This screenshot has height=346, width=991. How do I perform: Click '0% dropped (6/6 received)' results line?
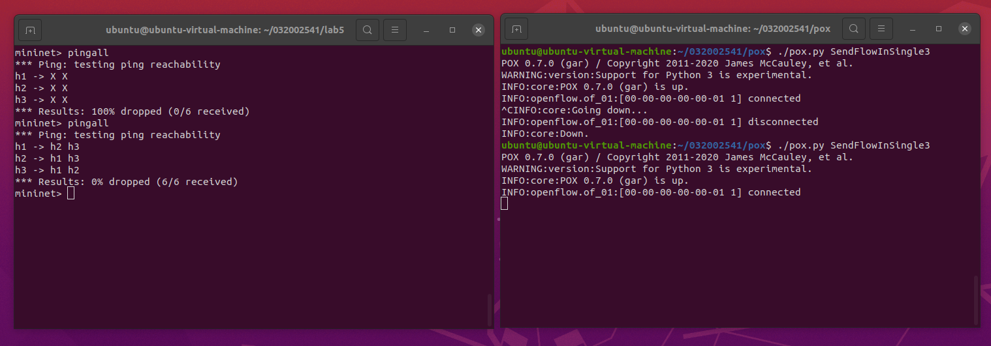tap(127, 182)
